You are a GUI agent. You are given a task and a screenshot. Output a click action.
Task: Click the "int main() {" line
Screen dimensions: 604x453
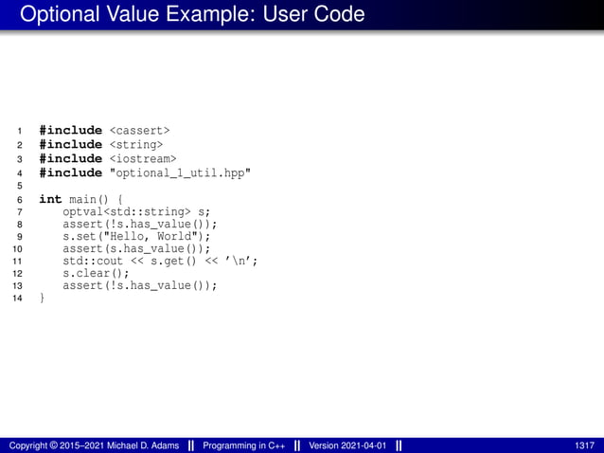(x=80, y=199)
